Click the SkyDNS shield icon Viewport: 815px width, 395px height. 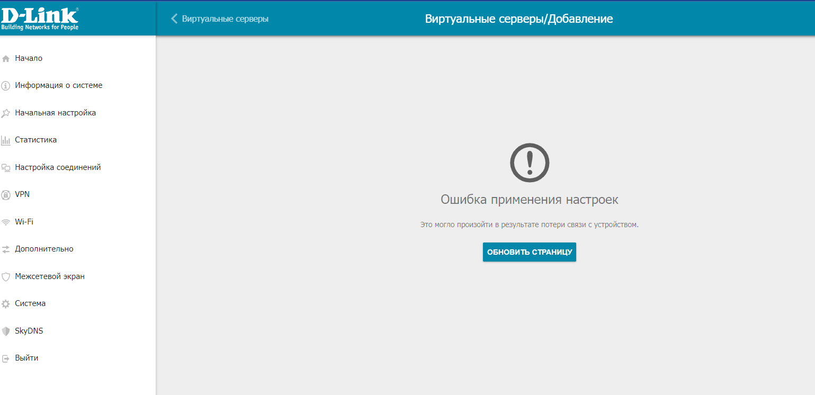click(x=6, y=331)
